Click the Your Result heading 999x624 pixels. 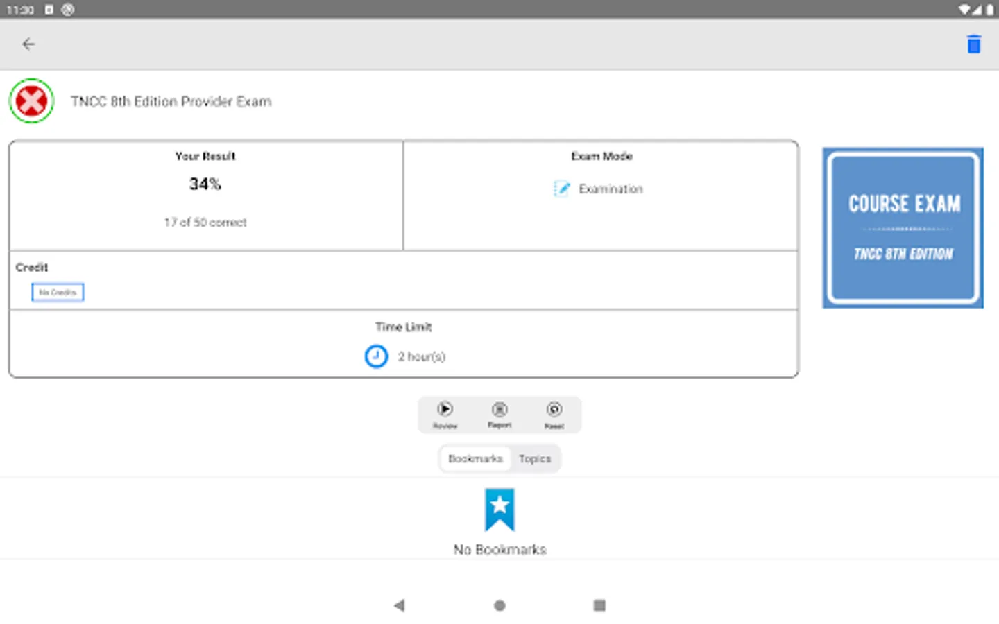tap(205, 156)
